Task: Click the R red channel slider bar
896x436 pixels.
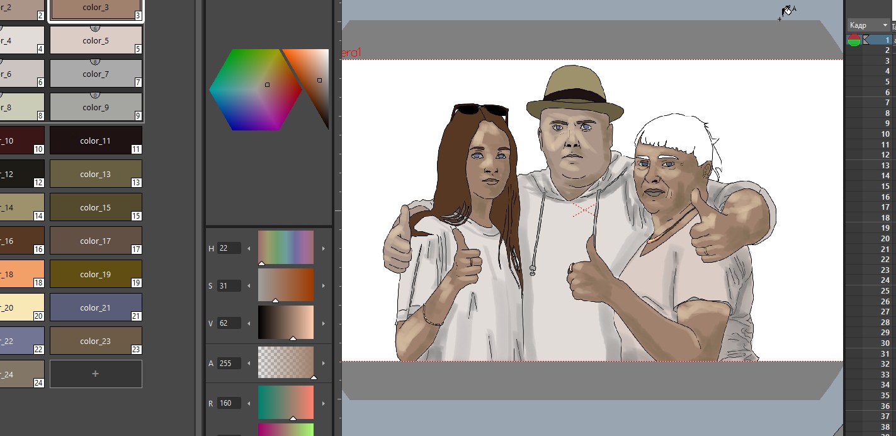Action: click(286, 402)
